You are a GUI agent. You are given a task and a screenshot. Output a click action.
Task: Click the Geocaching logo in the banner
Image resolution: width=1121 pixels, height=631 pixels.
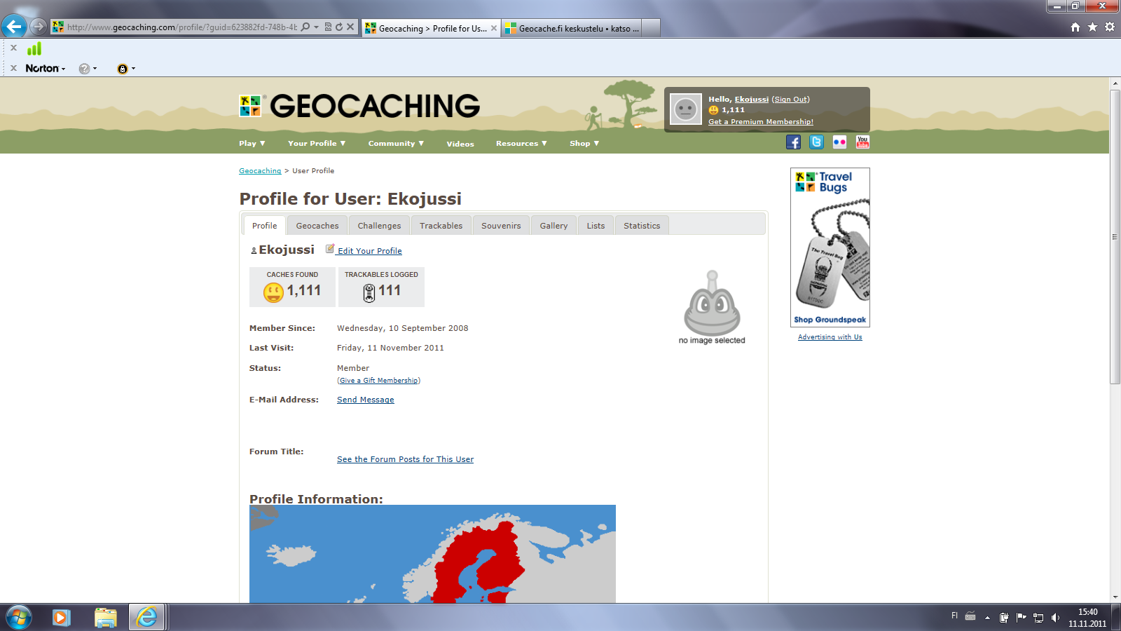tap(359, 107)
